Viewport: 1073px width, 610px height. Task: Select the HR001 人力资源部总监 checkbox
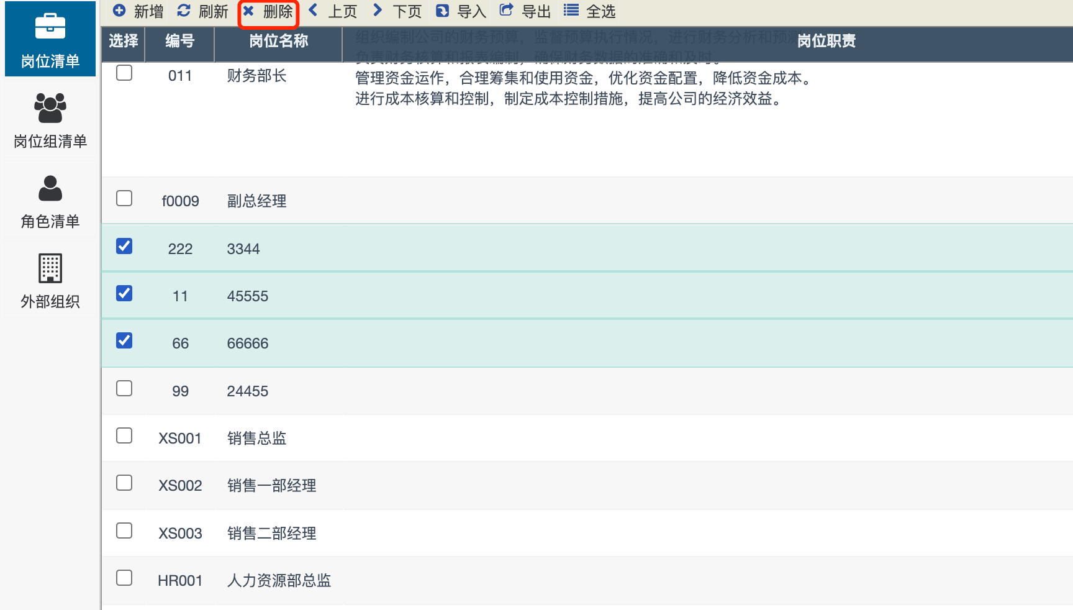tap(124, 578)
